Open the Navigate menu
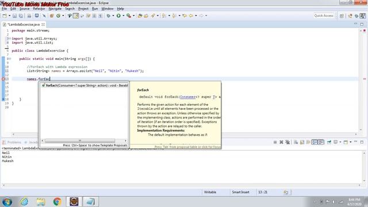Viewport: 368px width, 207px height. (x=55, y=9)
